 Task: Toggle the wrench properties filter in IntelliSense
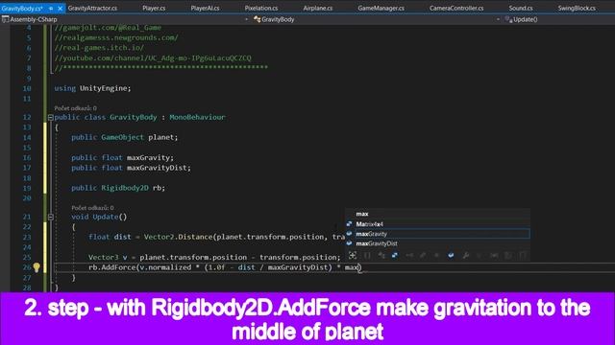[465, 256]
